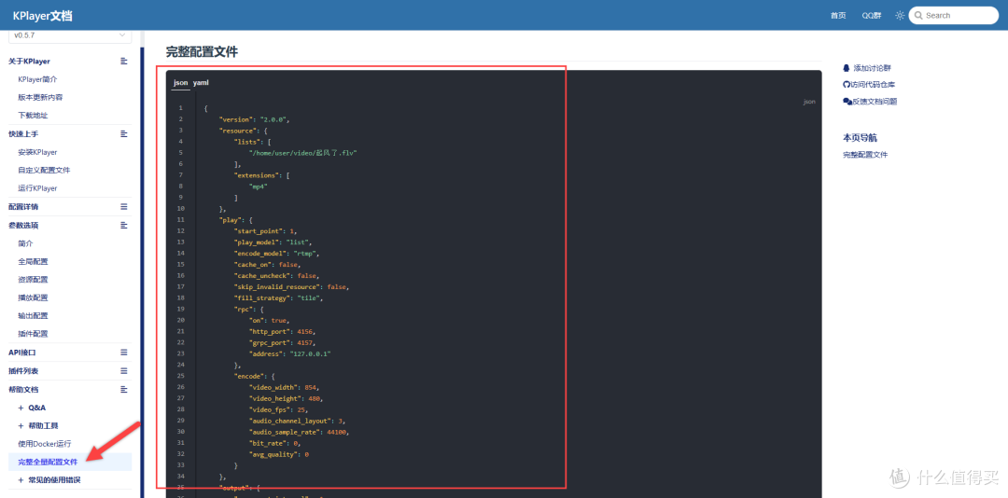Collapse the 关于KPlayer section icon

coord(124,61)
